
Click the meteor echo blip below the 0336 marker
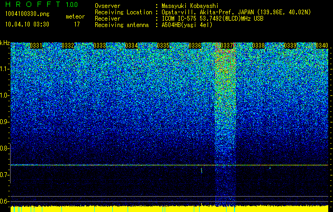click(x=202, y=170)
